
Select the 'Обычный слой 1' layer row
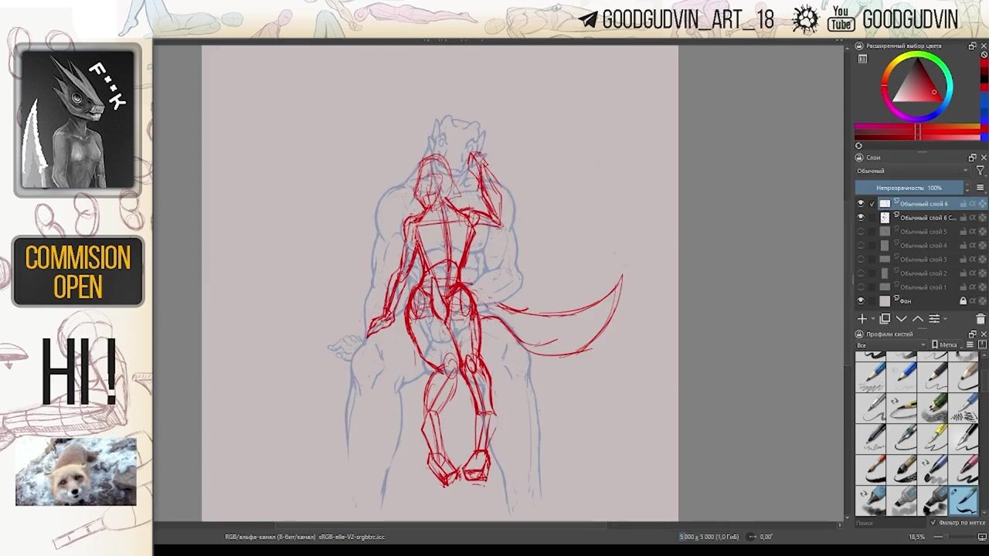(x=923, y=287)
